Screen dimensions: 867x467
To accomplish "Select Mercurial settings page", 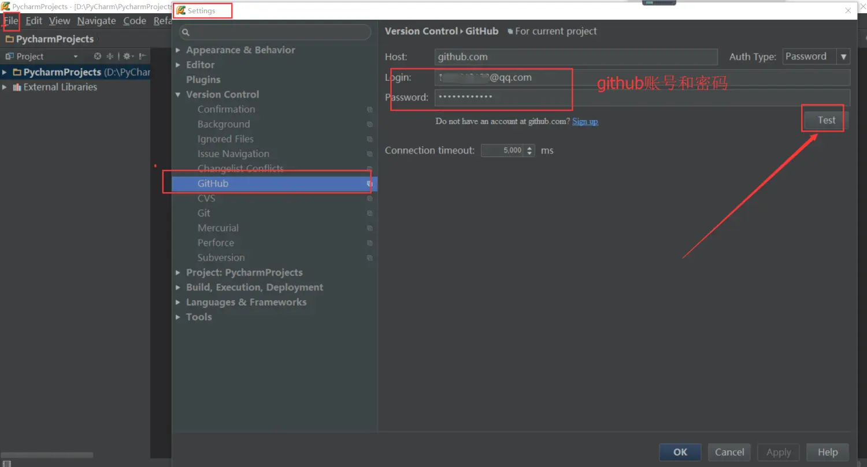I will (218, 228).
